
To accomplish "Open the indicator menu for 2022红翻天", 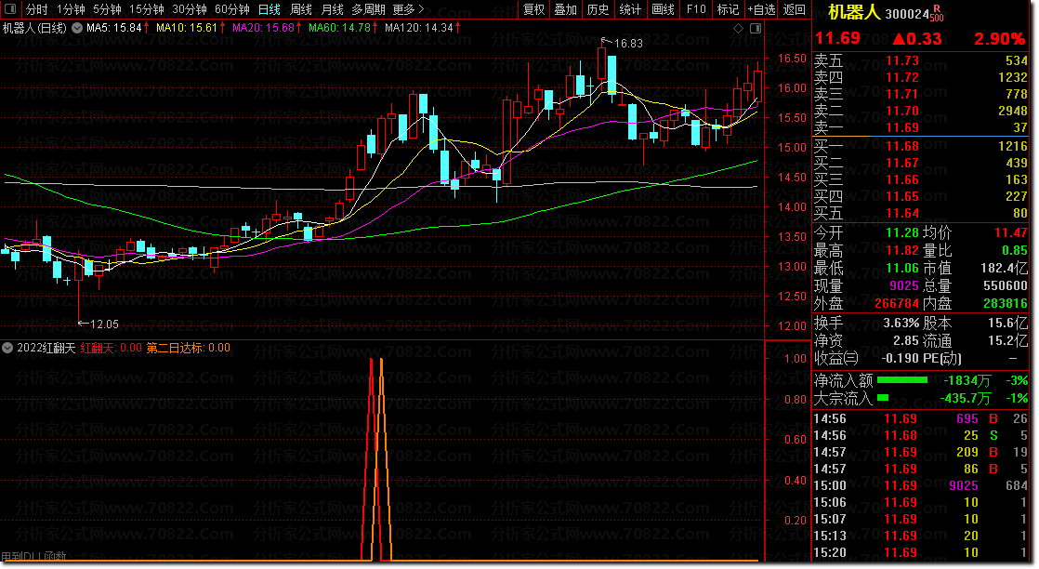I will (x=8, y=348).
